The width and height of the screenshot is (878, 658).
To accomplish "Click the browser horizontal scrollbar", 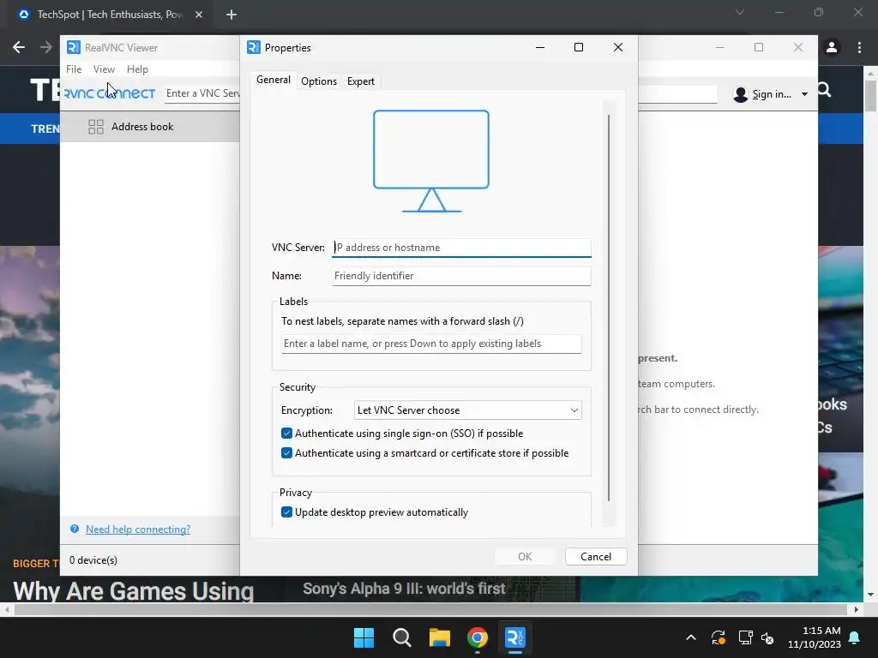I will click(x=430, y=609).
